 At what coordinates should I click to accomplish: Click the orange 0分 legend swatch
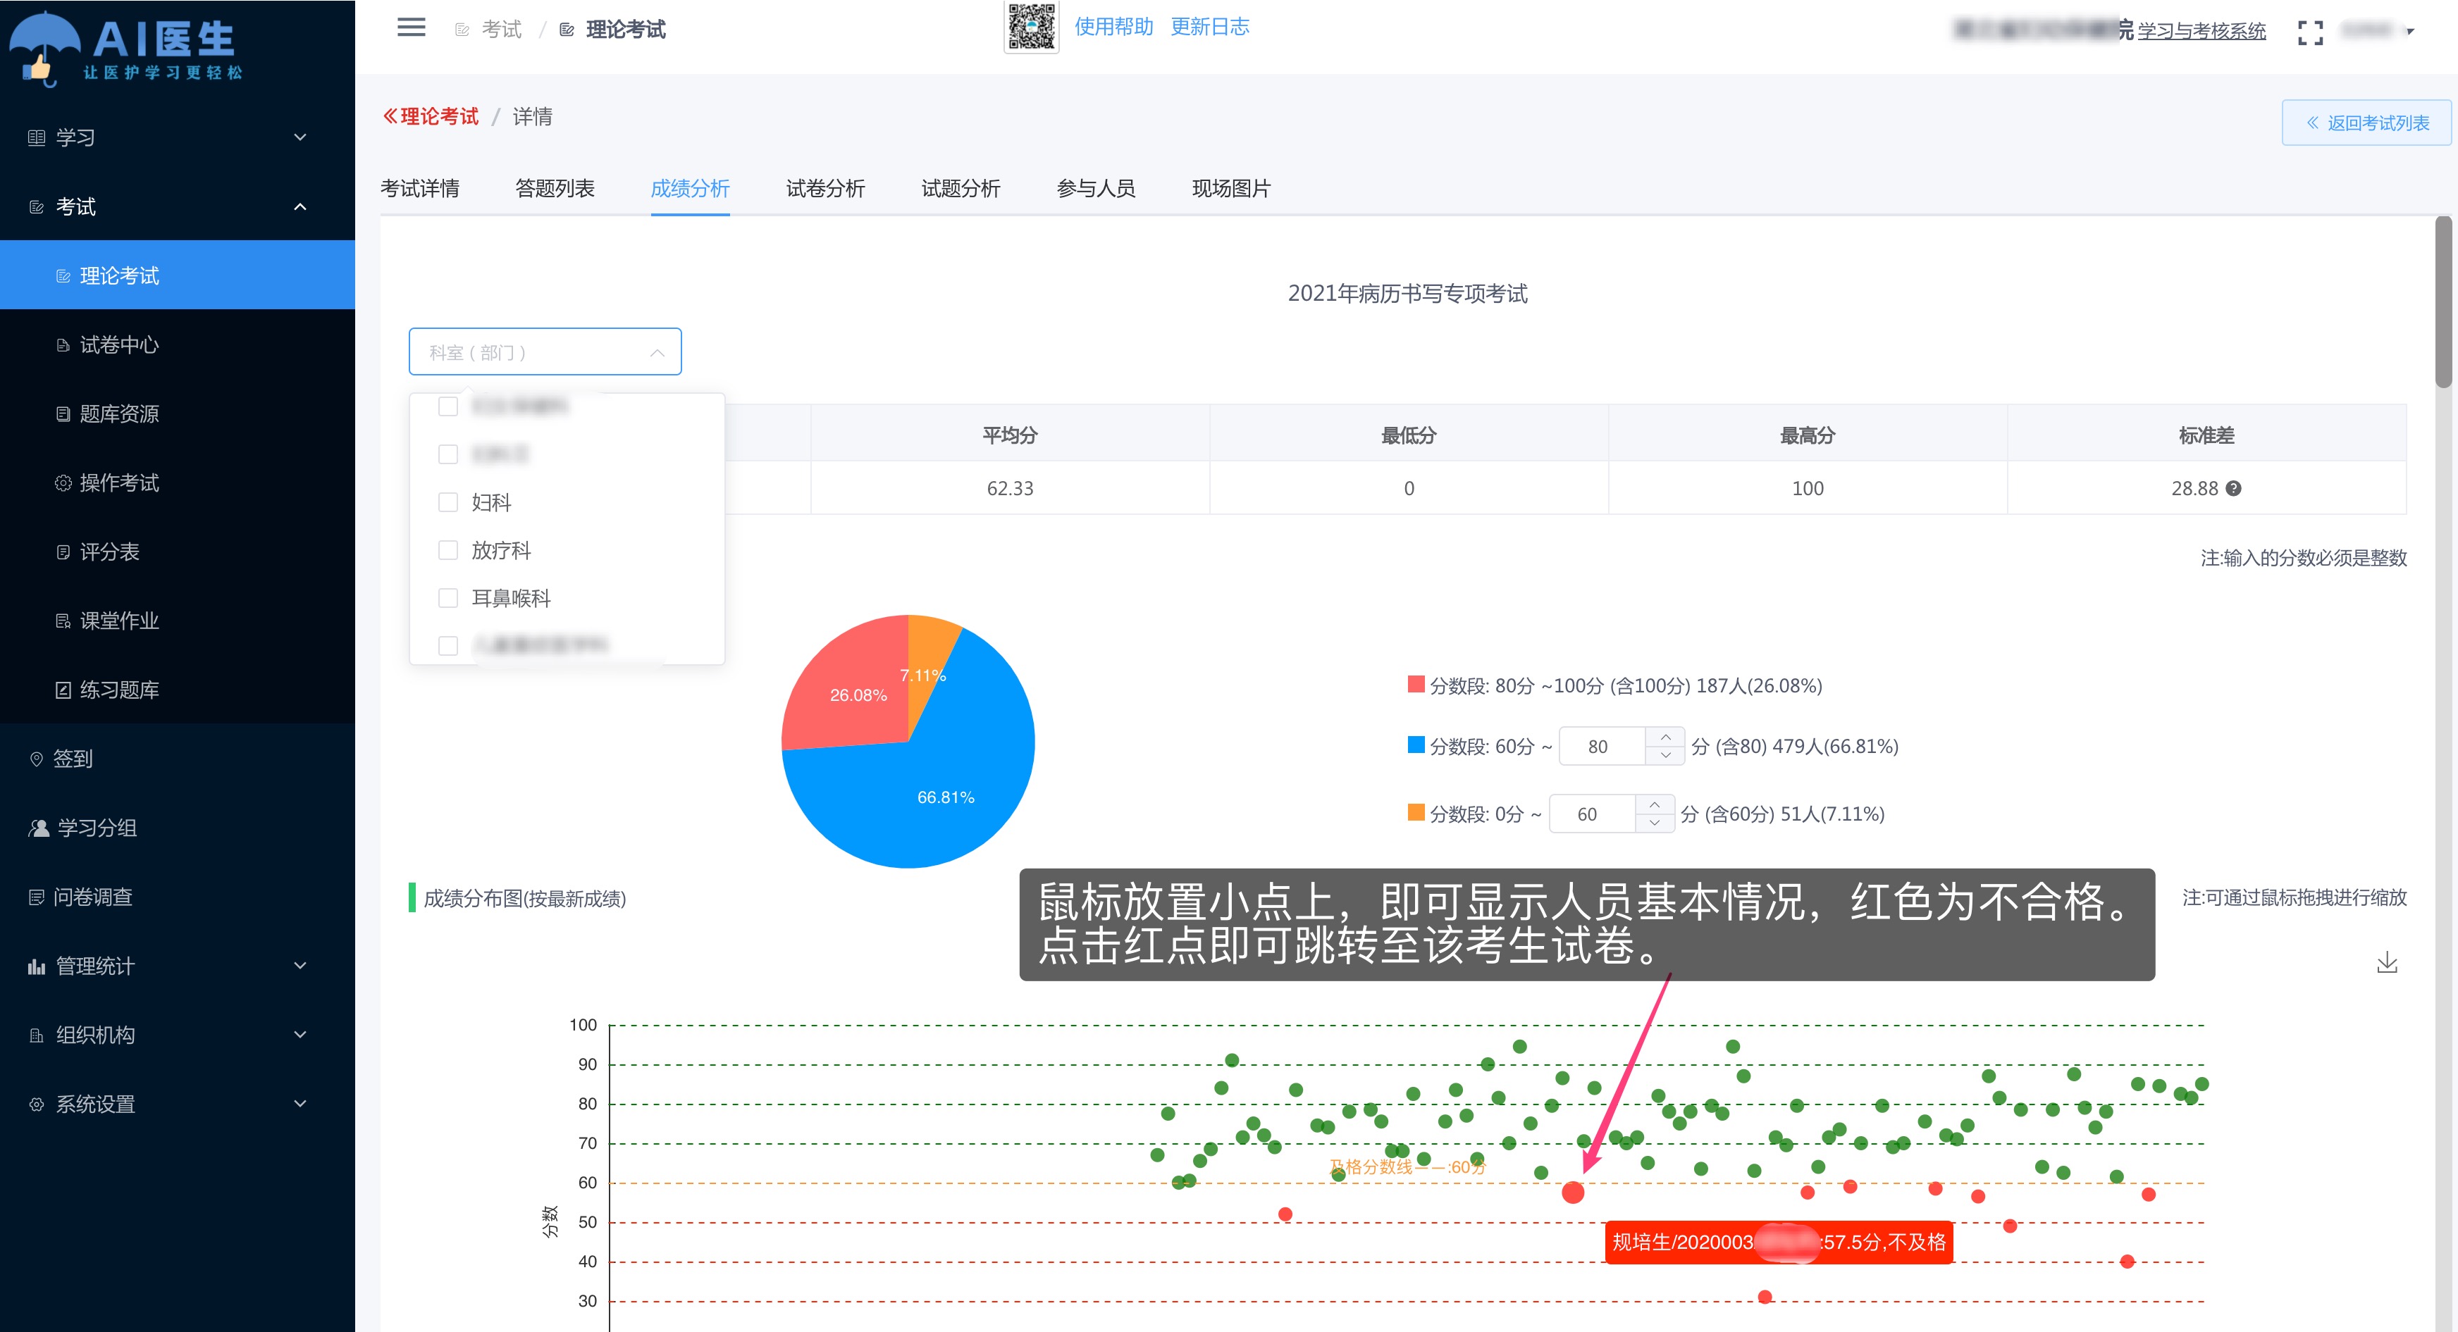click(x=1416, y=812)
